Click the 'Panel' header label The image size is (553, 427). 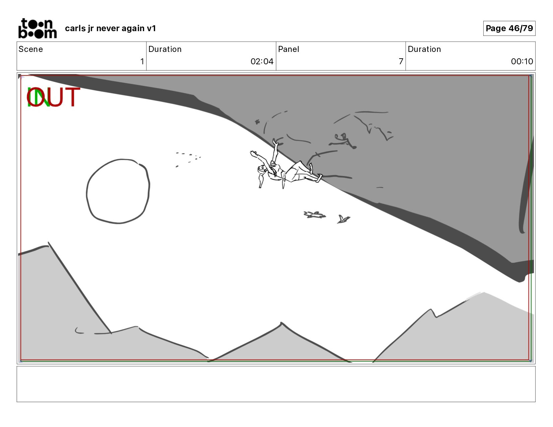289,49
